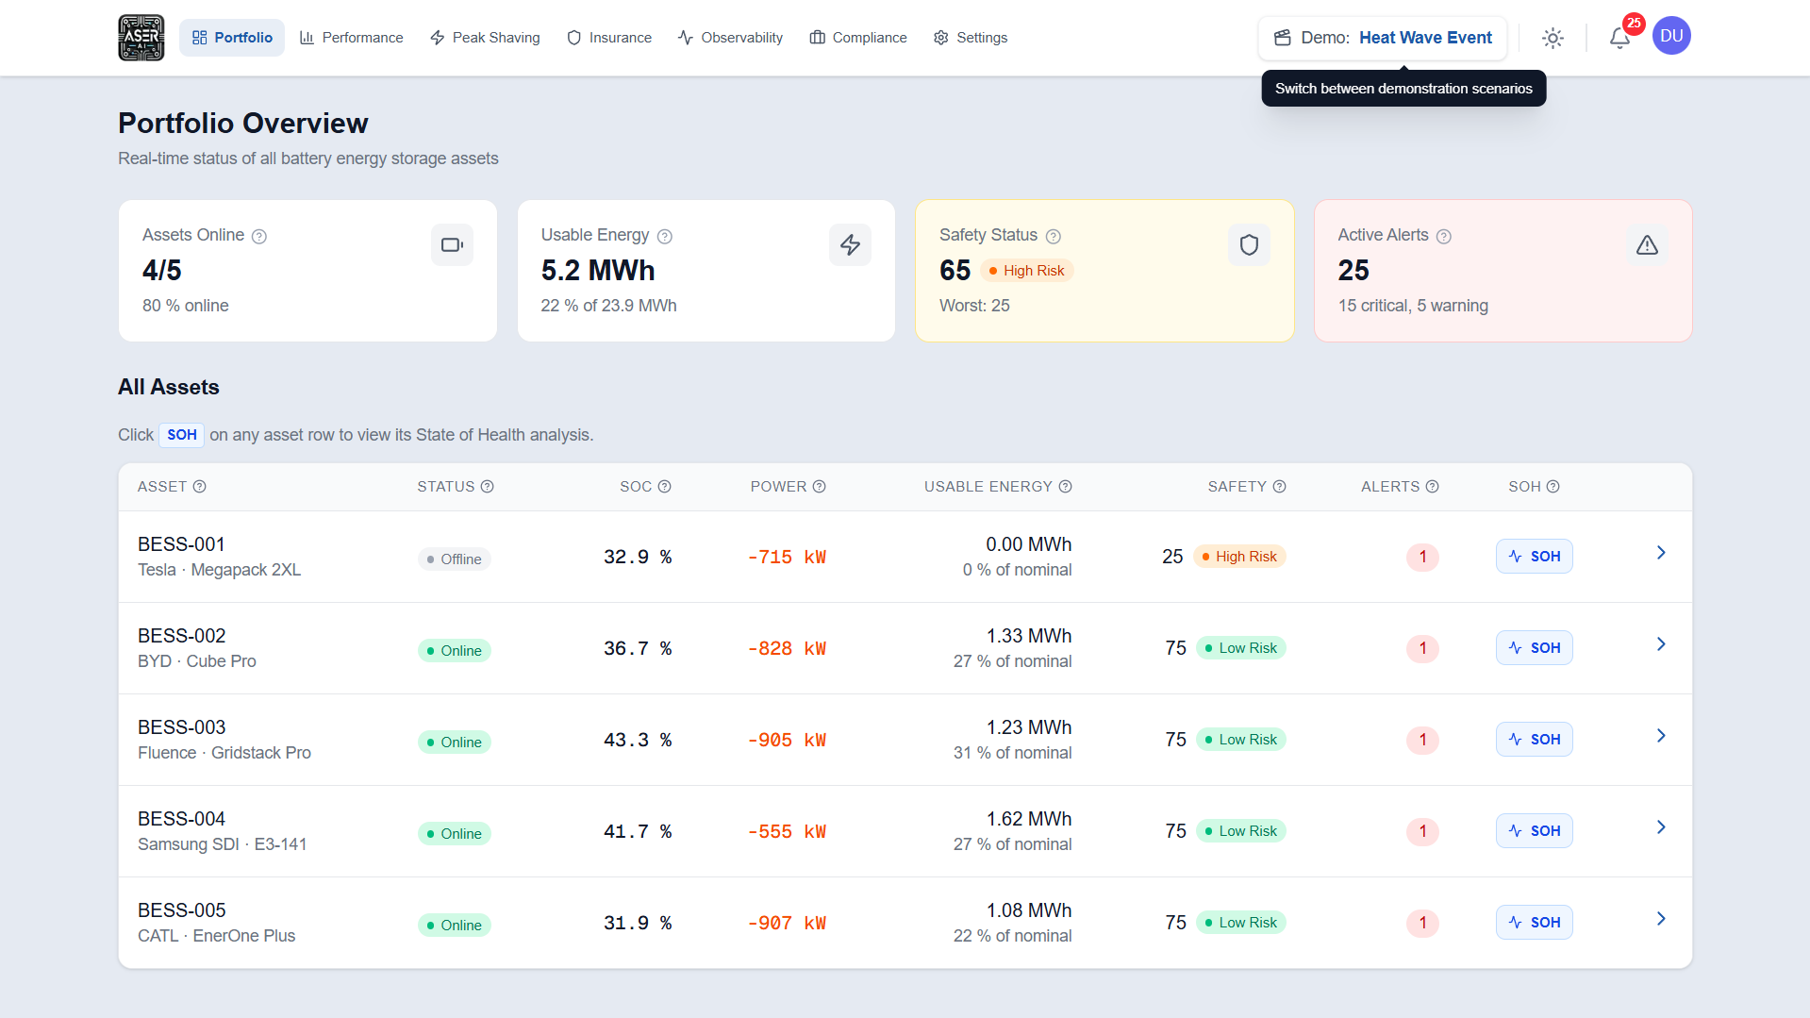Click High Risk badge in Safety Status card
The width and height of the screenshot is (1810, 1018).
pyautogui.click(x=1027, y=271)
